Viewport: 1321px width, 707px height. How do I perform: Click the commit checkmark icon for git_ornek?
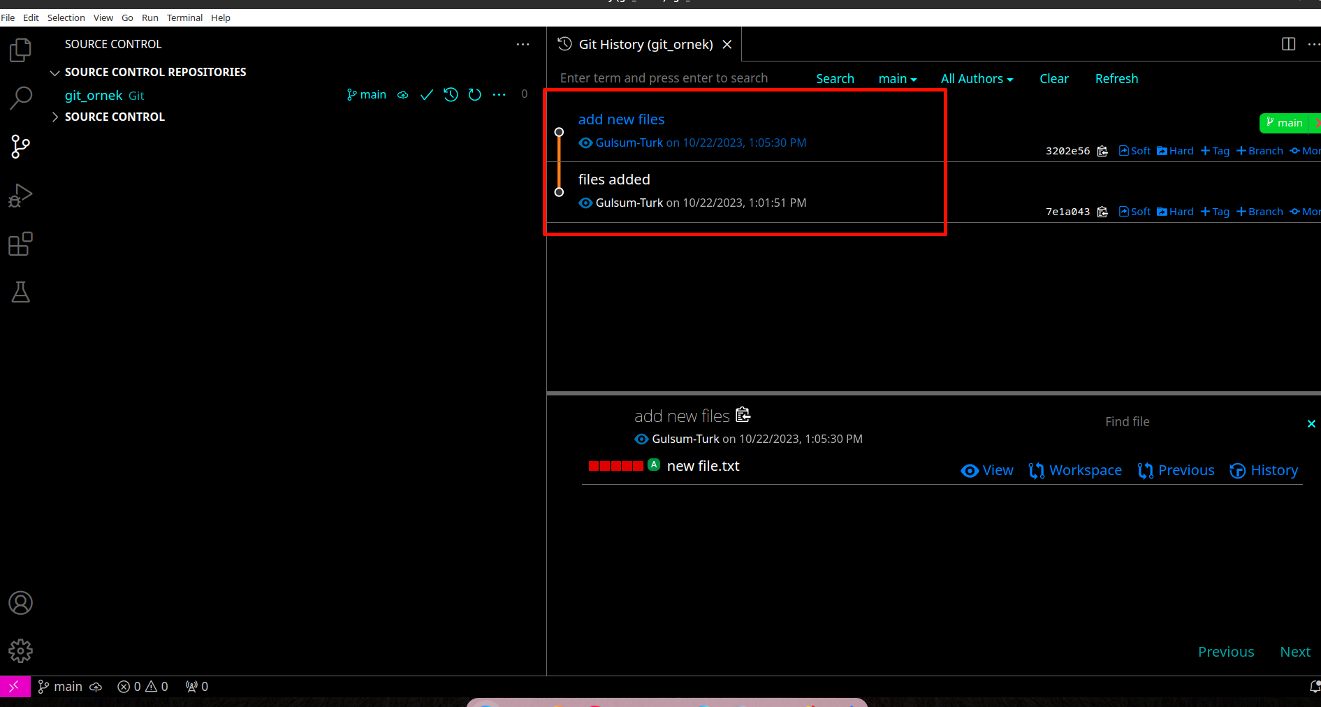point(427,95)
